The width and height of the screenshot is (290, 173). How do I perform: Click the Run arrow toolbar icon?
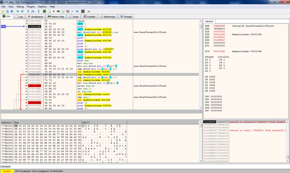tap(17, 11)
